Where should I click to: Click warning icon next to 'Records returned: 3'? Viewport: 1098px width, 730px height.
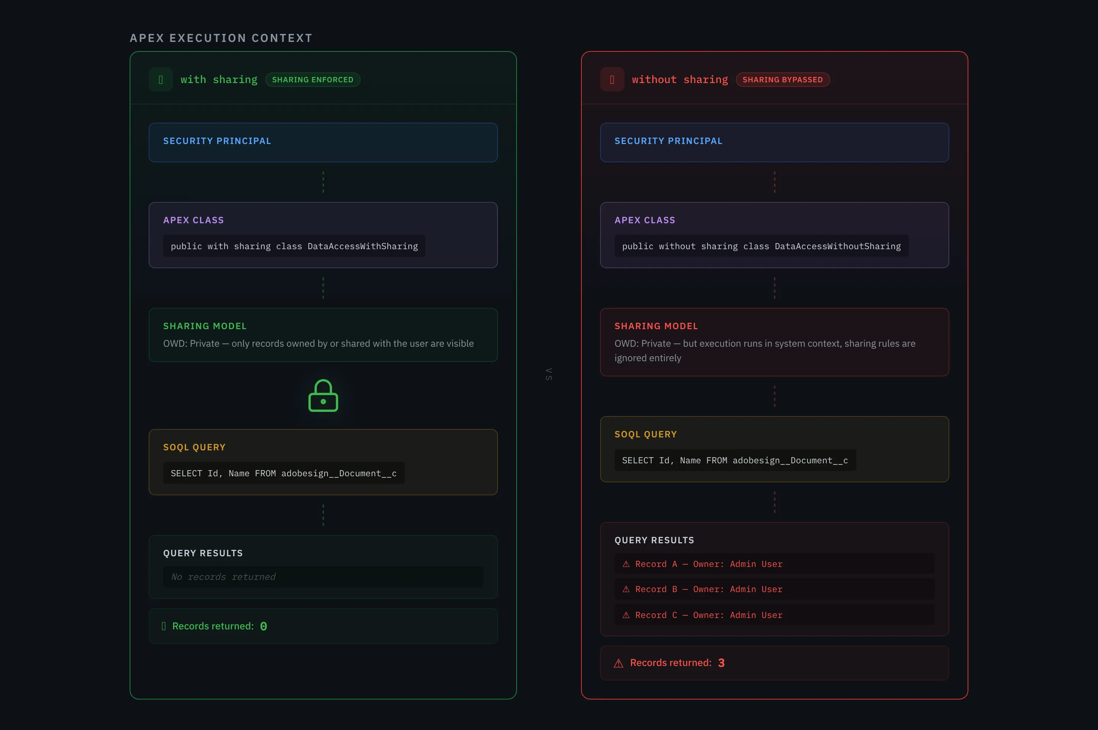(619, 663)
